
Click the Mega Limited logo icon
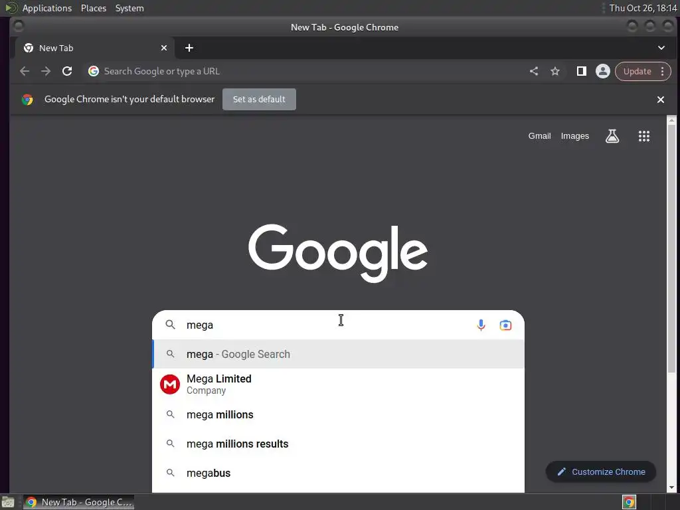pos(170,384)
